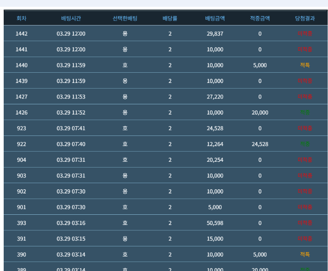Image resolution: width=328 pixels, height=271 pixels.
Task: Click the 50,598 bet amount cell
Action: [215, 223]
